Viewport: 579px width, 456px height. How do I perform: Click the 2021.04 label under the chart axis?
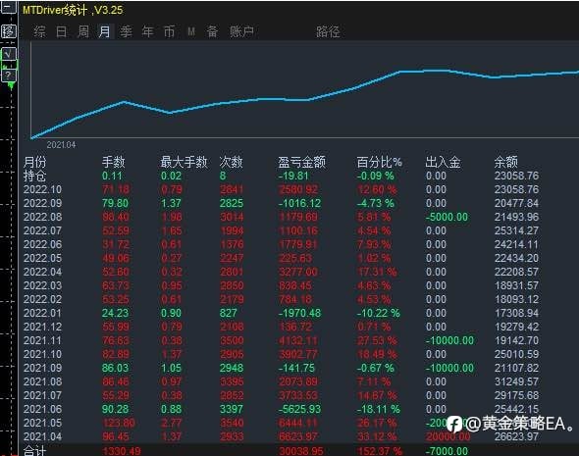coord(61,145)
